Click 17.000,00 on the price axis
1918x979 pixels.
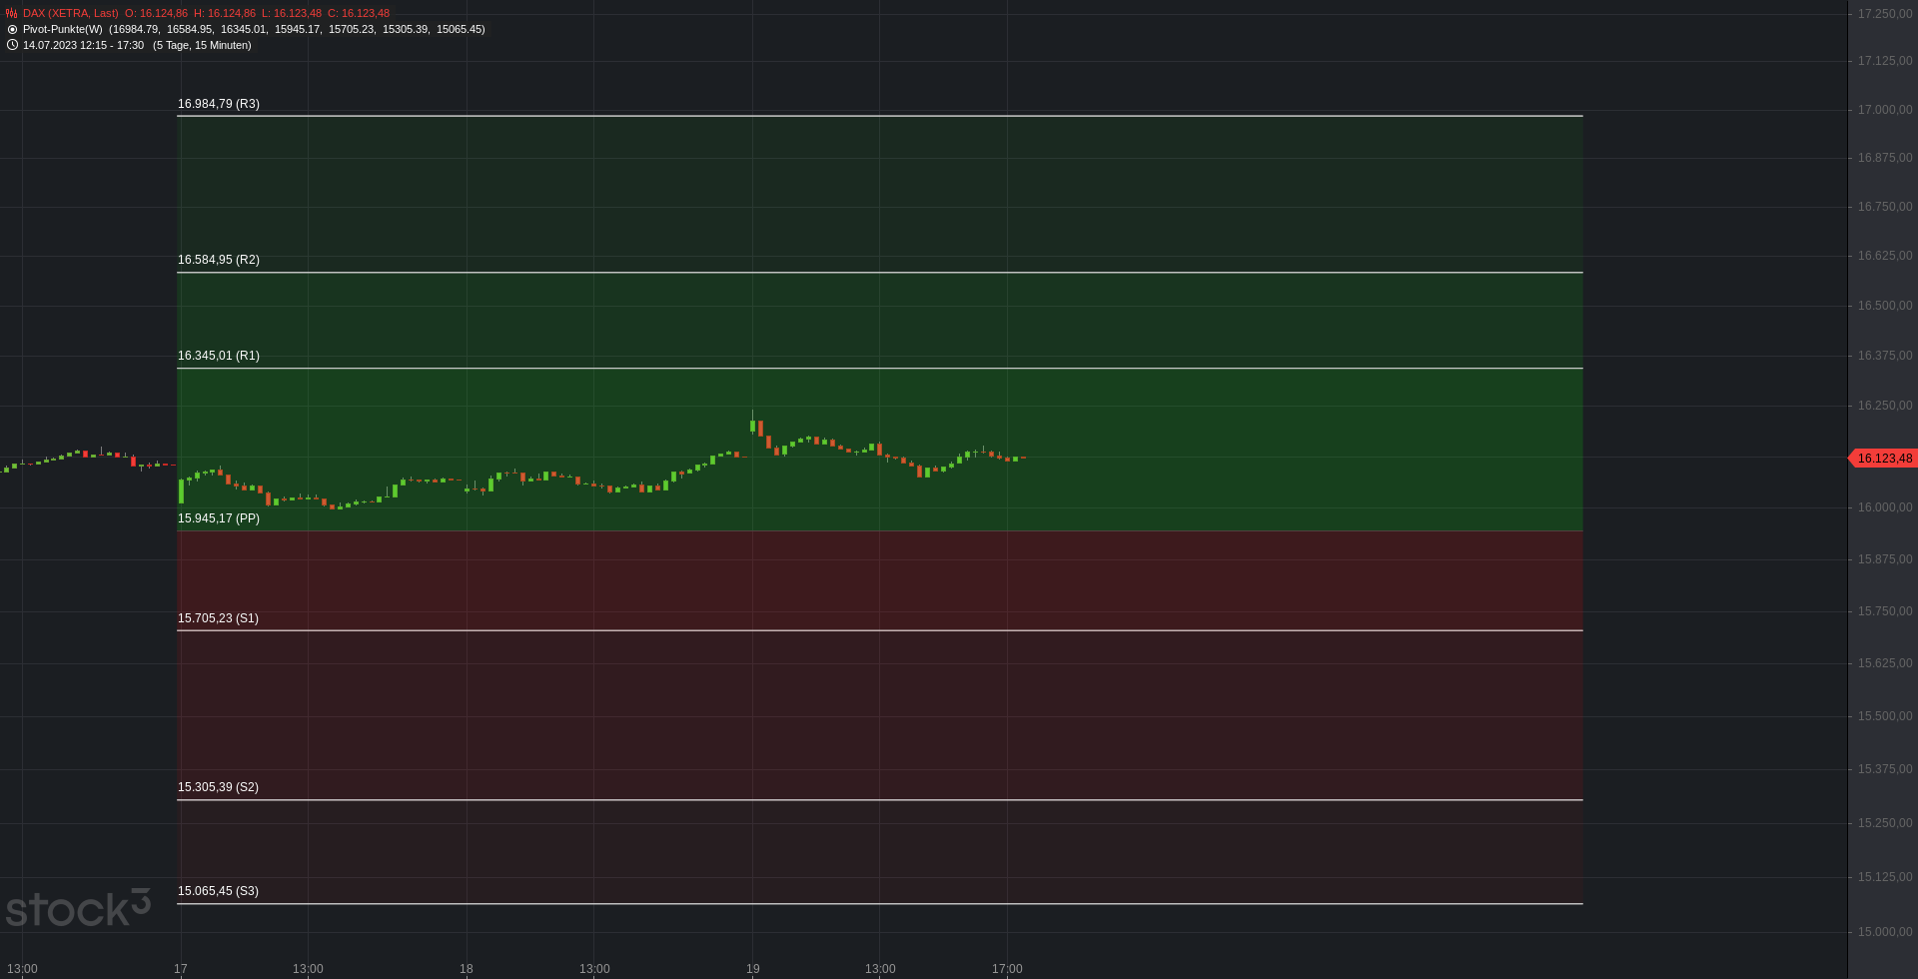pos(1884,110)
